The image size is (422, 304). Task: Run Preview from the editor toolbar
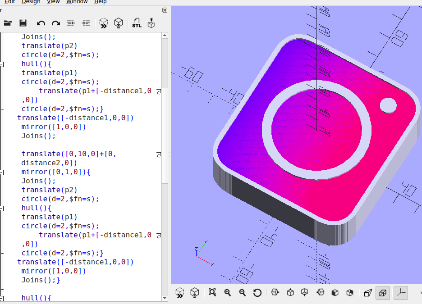pyautogui.click(x=104, y=23)
